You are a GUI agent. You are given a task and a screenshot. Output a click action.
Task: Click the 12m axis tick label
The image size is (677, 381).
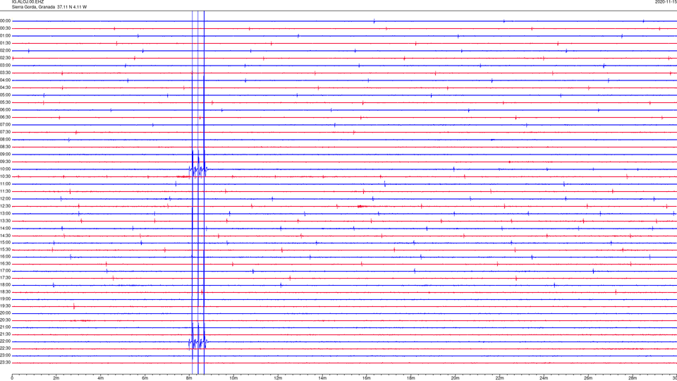pos(278,378)
